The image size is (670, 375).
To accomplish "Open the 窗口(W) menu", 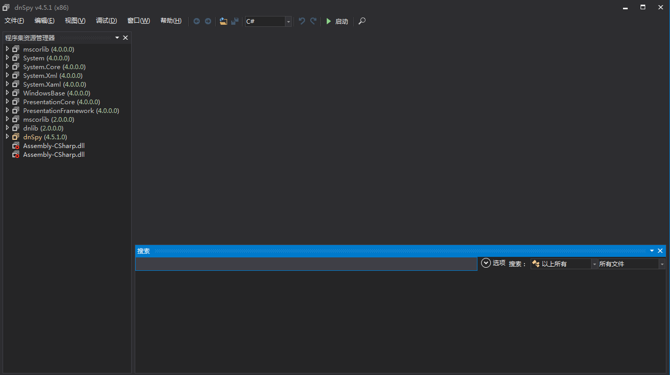I will point(139,21).
